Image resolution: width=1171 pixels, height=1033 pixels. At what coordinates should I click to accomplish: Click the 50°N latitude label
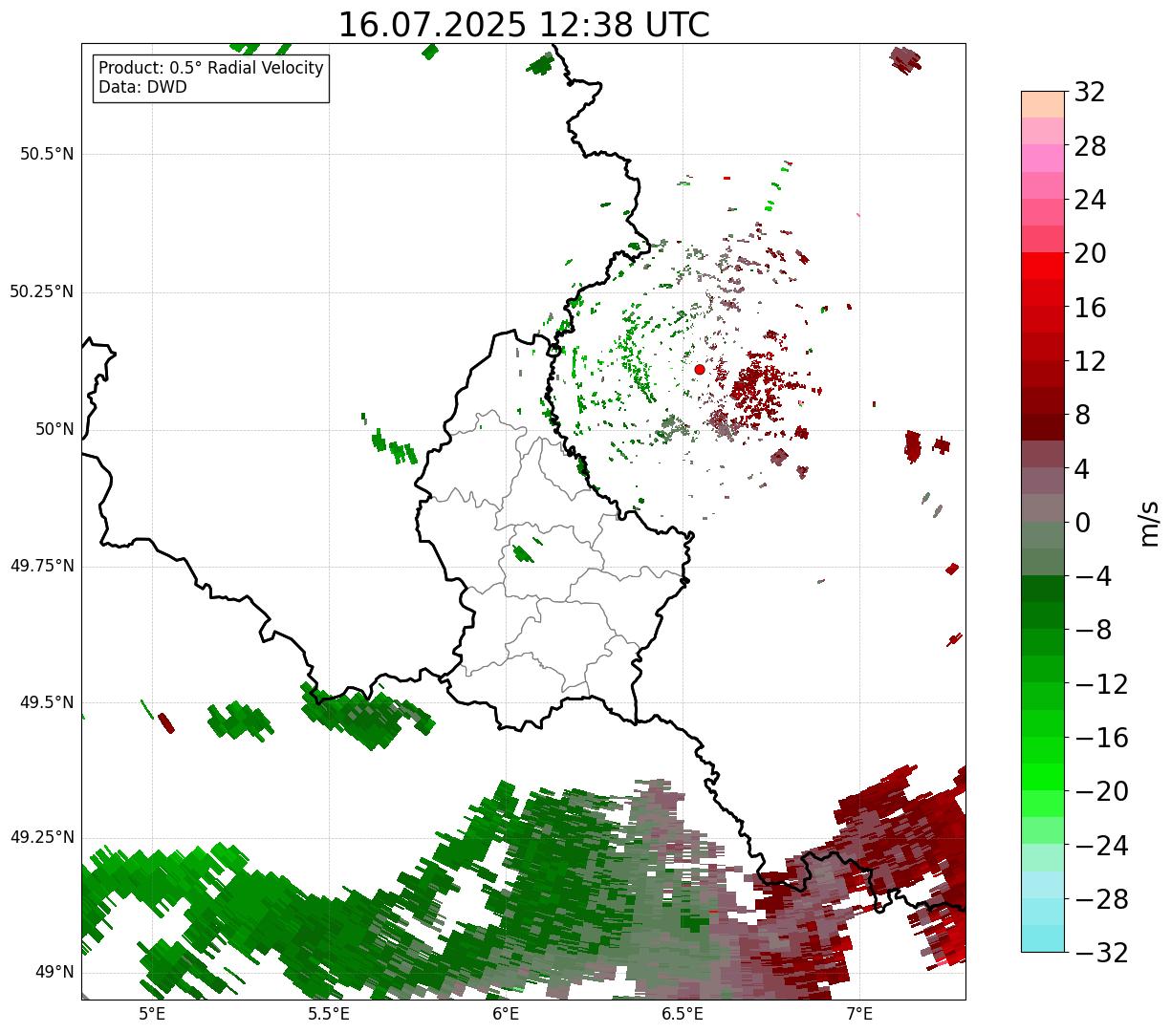pyautogui.click(x=54, y=429)
